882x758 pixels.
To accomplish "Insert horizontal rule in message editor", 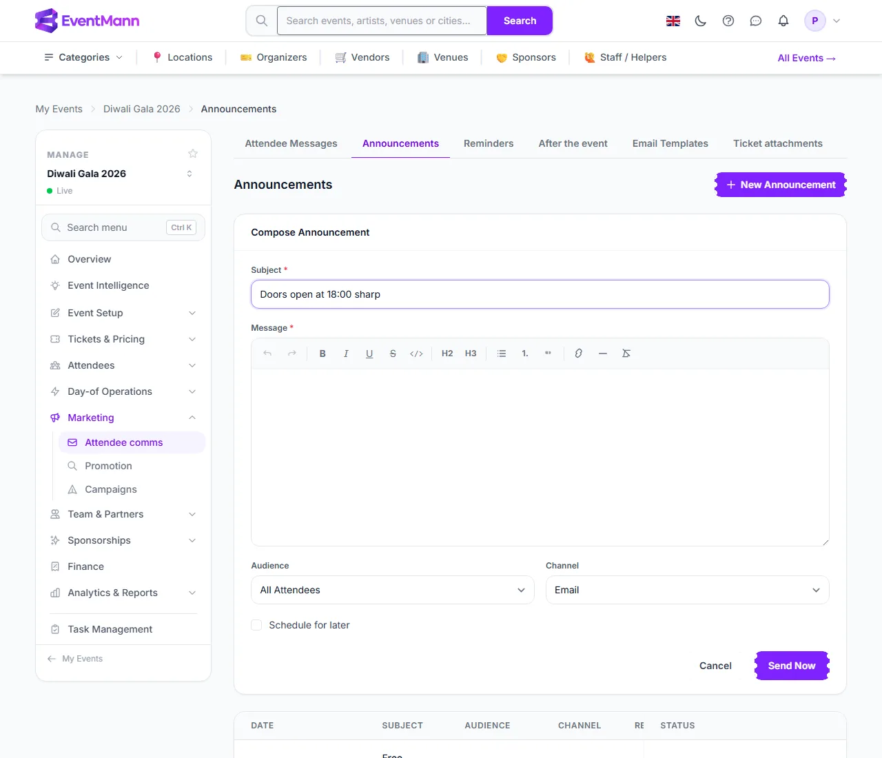I will coord(603,354).
